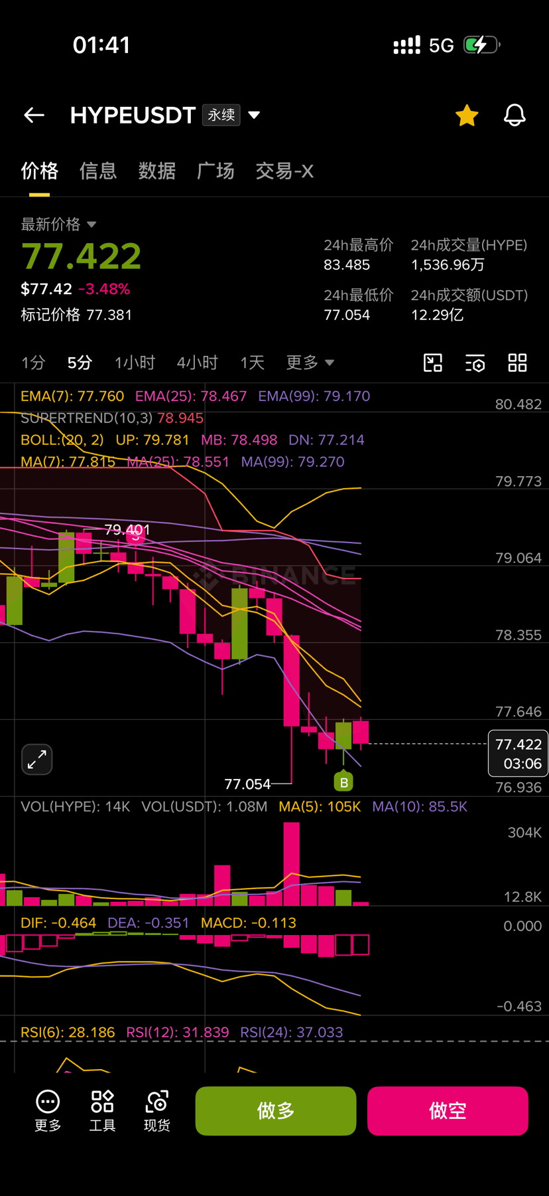The image size is (549, 1196).
Task: Open the 现货 spot trading icon
Action: tap(157, 1110)
